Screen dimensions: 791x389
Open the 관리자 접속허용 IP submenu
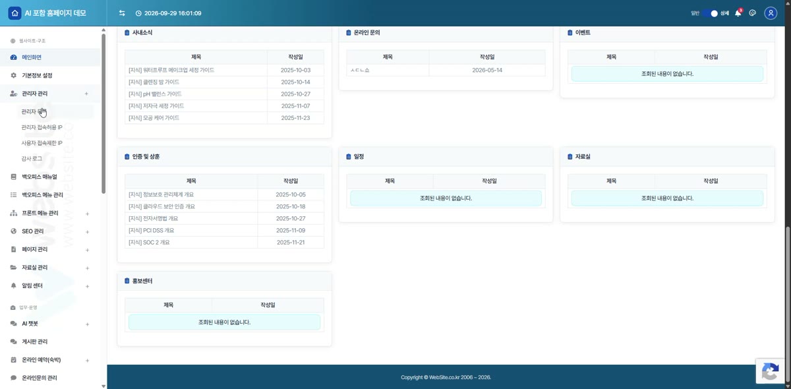point(42,127)
